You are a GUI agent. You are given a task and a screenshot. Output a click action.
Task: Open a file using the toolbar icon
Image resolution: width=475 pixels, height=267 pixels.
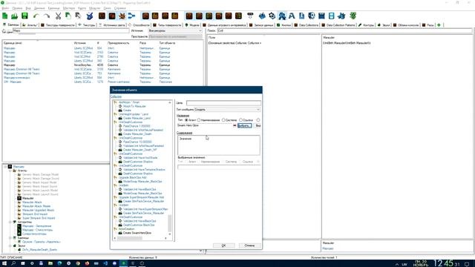coord(15,16)
